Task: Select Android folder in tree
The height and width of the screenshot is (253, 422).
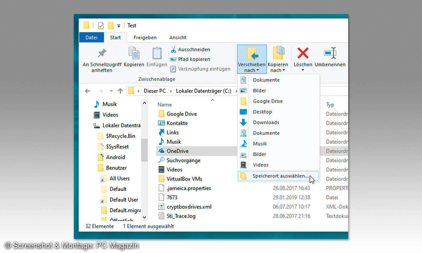Action: pos(111,157)
